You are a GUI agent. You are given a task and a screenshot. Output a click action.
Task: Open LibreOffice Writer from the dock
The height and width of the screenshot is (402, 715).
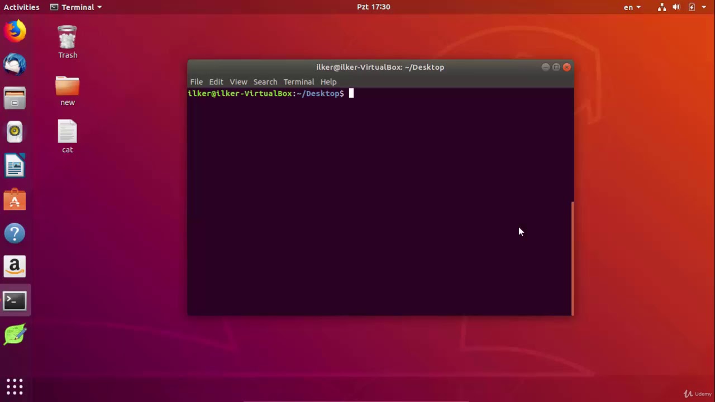(15, 166)
